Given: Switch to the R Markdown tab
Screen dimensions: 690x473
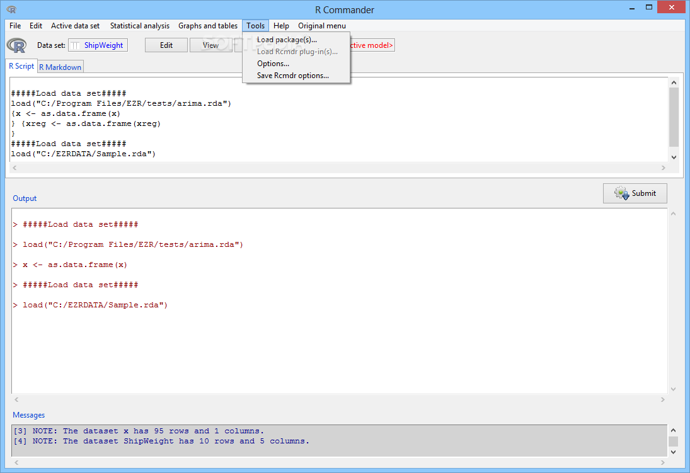Looking at the screenshot, I should 60,67.
